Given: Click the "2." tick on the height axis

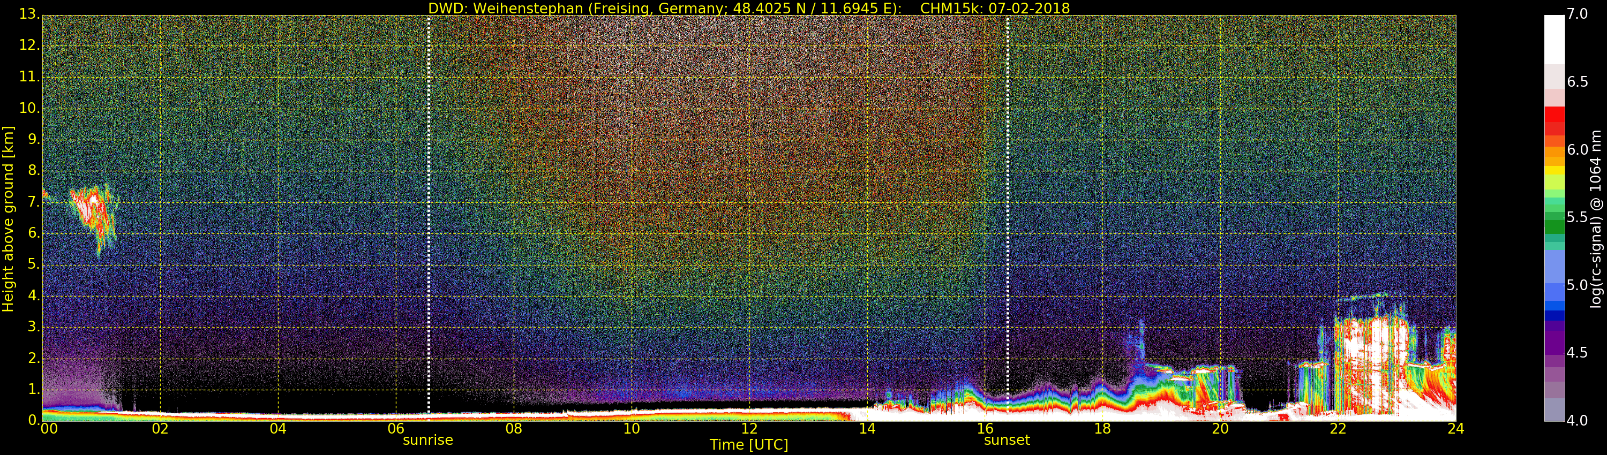Looking at the screenshot, I should point(34,359).
